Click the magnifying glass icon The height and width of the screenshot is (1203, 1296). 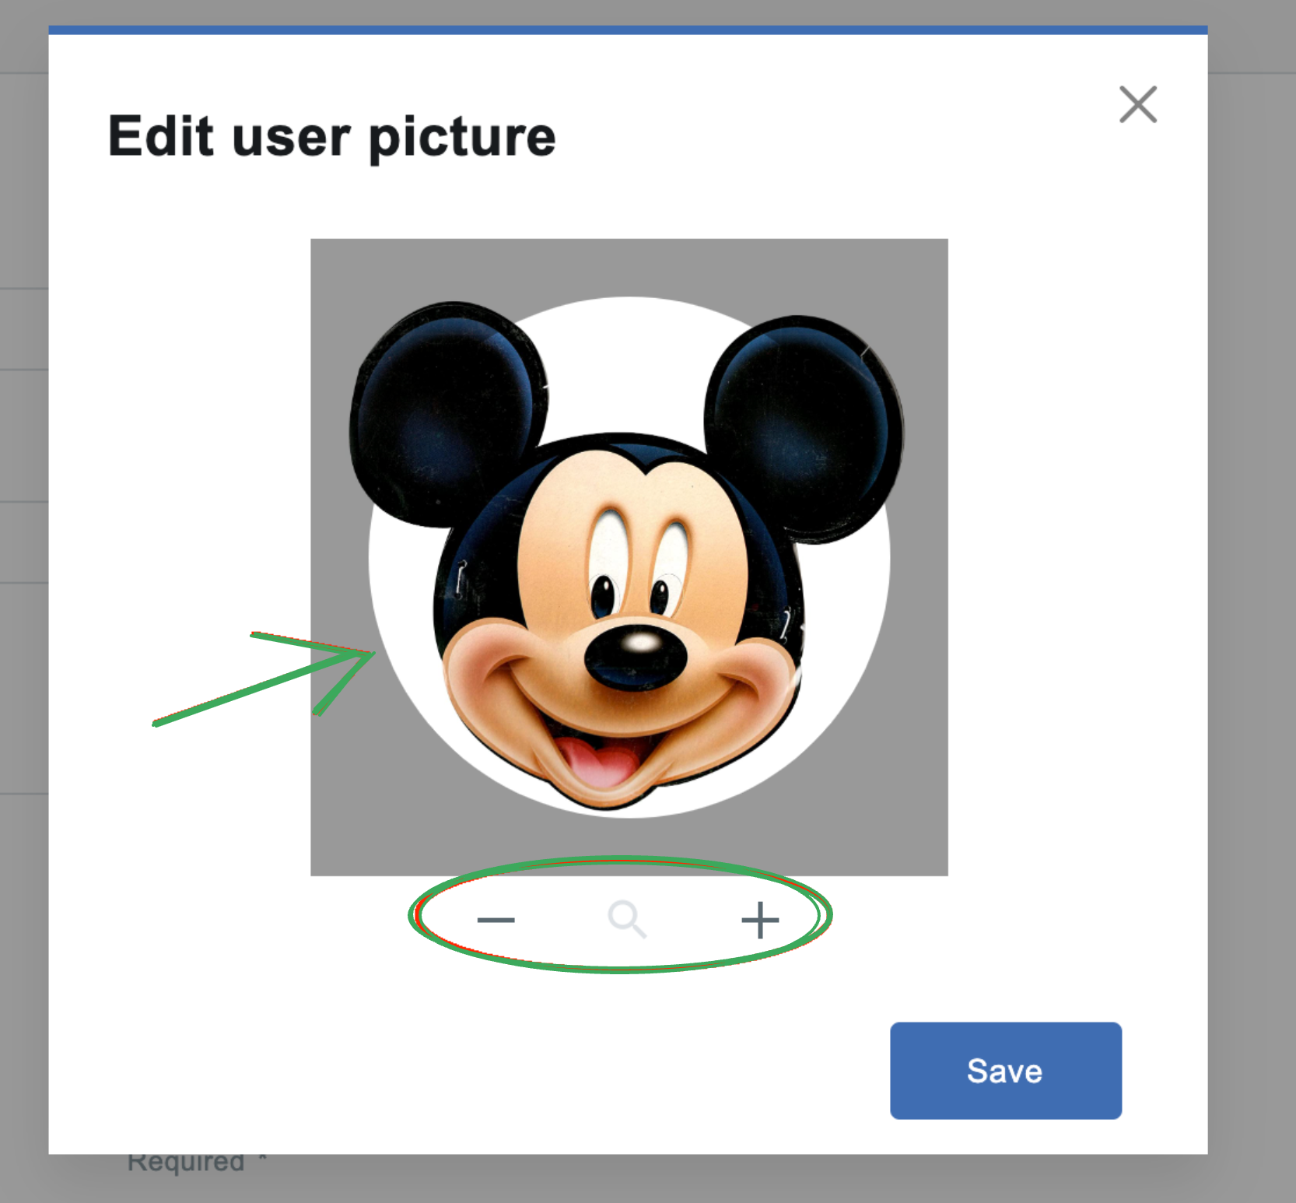click(x=627, y=920)
